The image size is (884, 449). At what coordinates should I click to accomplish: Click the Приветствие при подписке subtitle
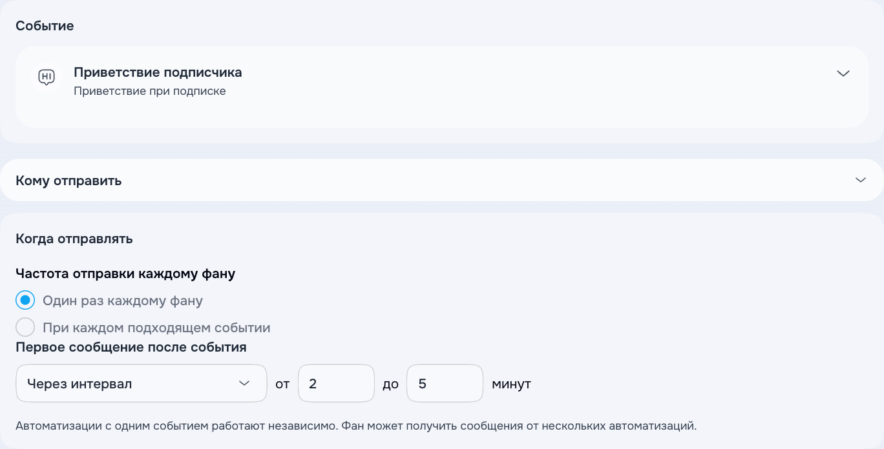click(x=150, y=91)
